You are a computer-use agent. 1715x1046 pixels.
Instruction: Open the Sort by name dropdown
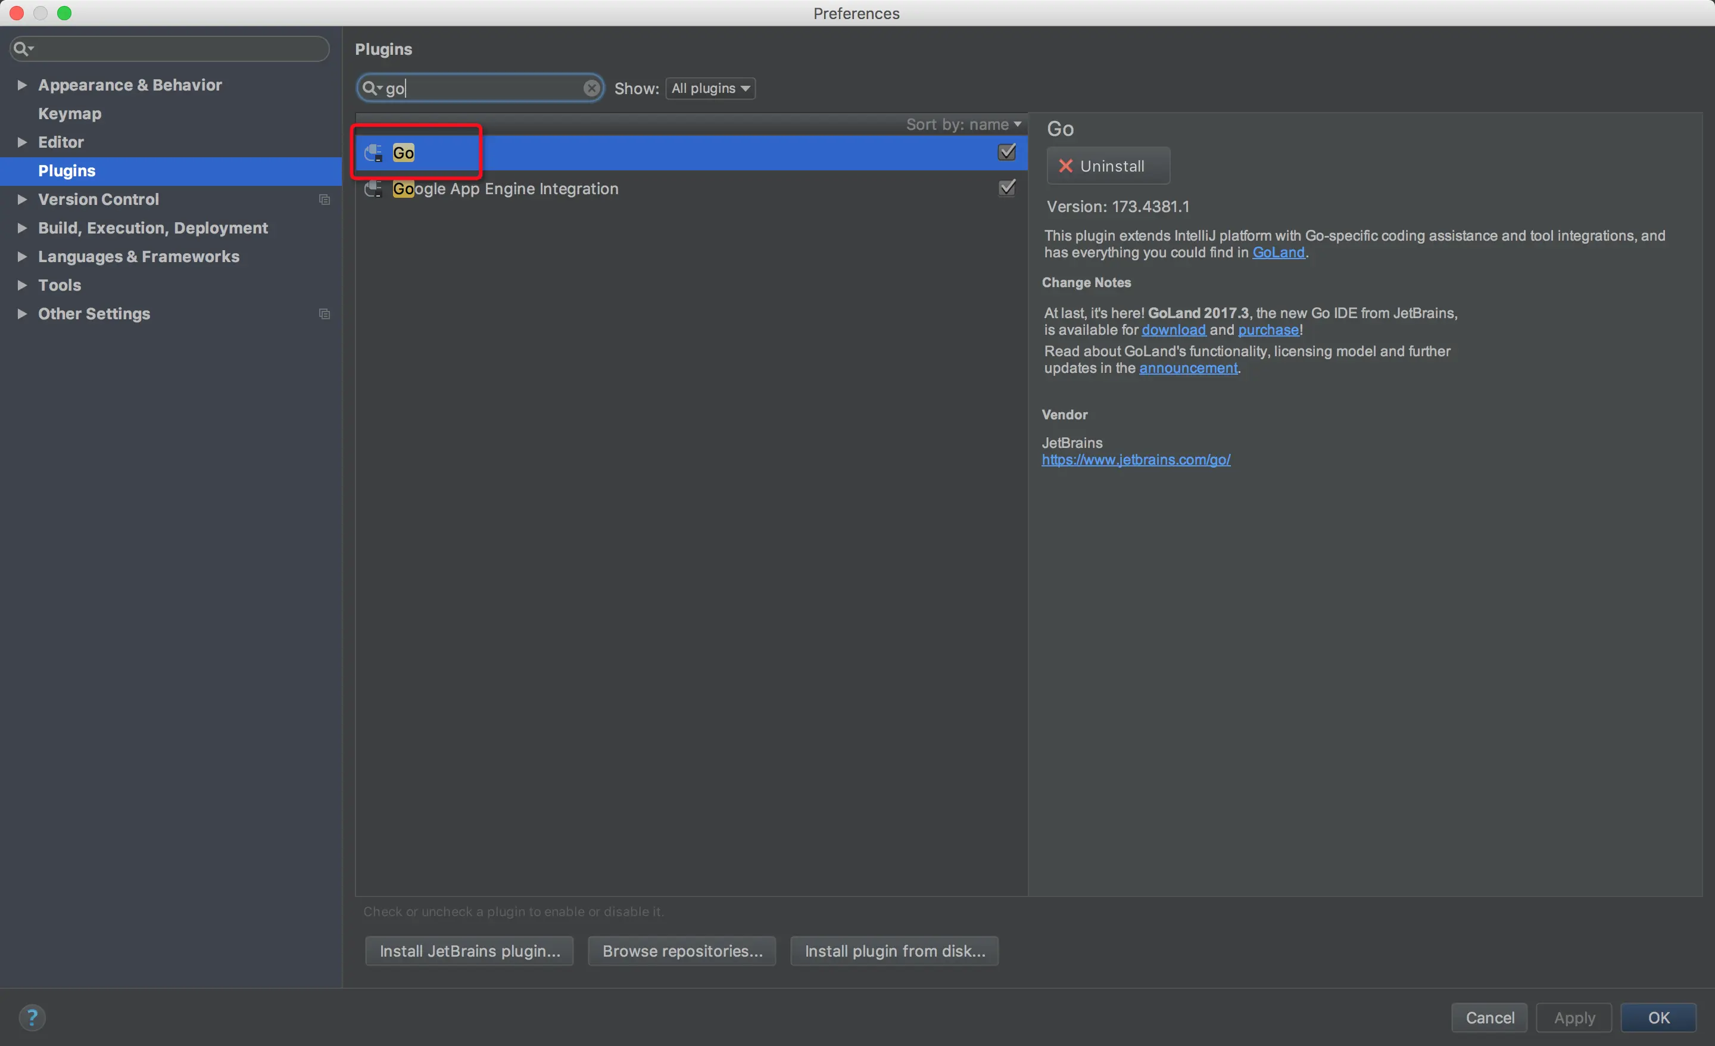pyautogui.click(x=963, y=124)
